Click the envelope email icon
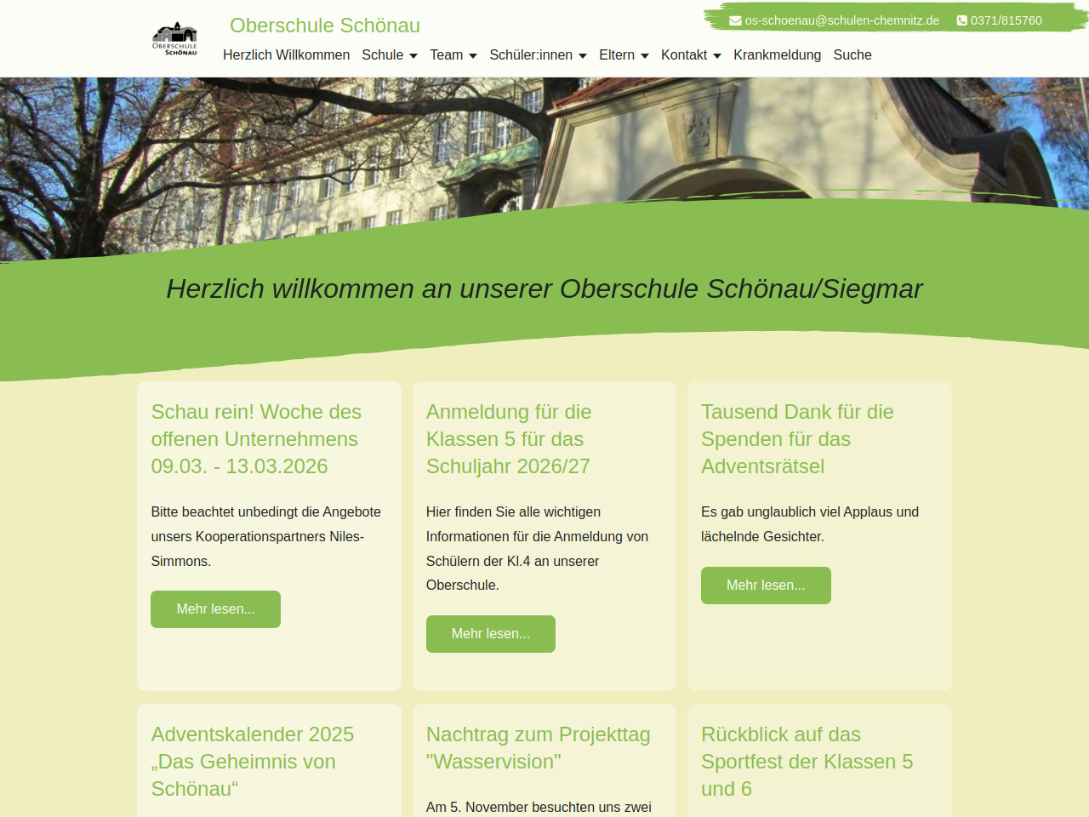 [735, 20]
